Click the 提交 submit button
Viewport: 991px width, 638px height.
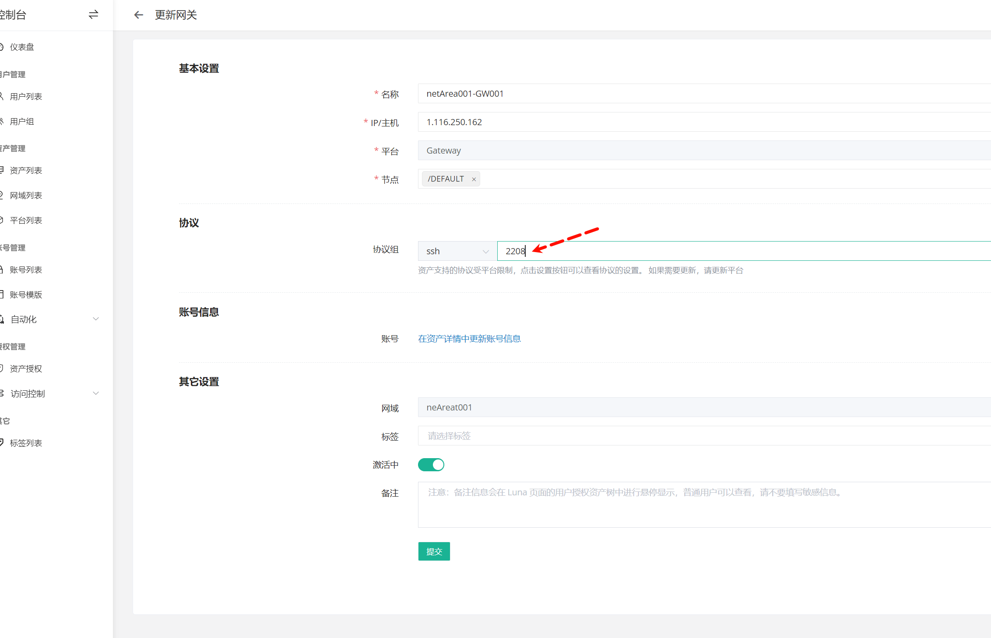[x=434, y=551]
